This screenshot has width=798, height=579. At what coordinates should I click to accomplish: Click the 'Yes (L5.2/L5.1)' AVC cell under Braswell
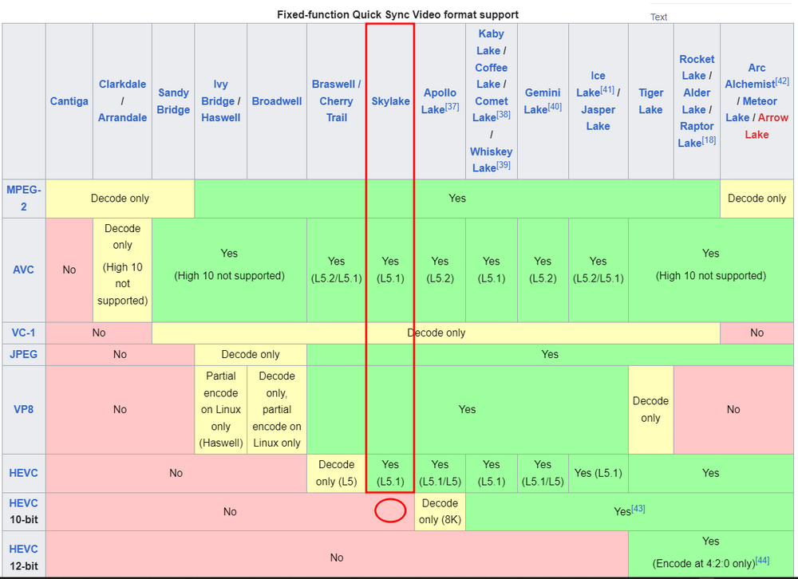point(337,270)
